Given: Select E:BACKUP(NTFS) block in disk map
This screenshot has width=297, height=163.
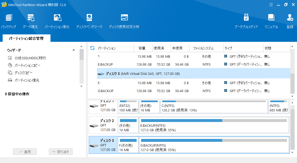Looking at the screenshot, I should (x=214, y=125).
